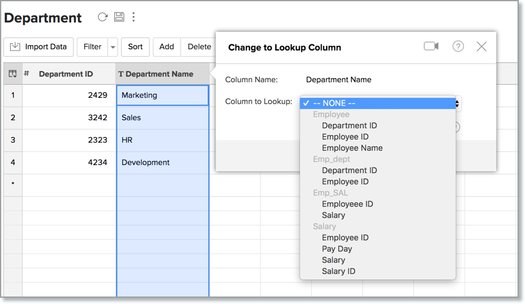
Task: Choose Employeee ID under Emp_SAL
Action: coord(347,204)
